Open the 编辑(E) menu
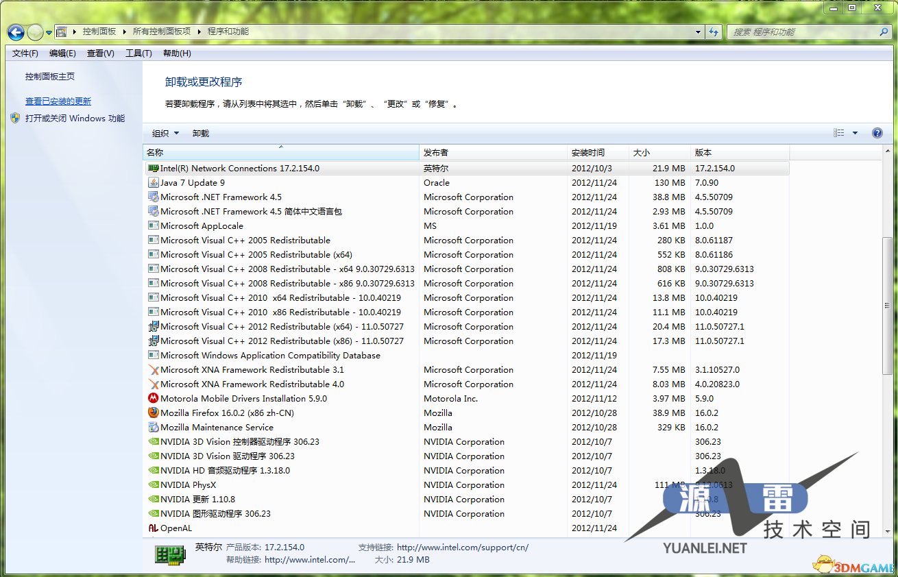This screenshot has height=577, width=898. 62,53
